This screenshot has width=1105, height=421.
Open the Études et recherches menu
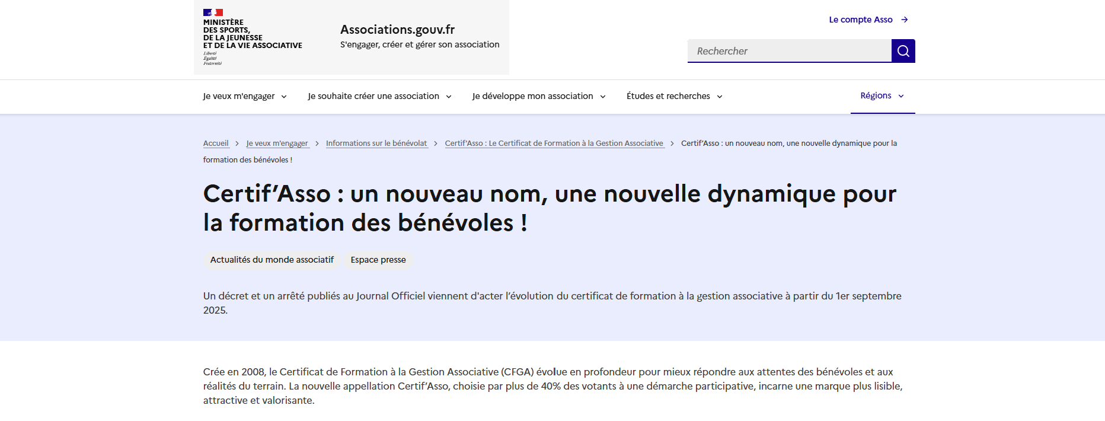(x=668, y=96)
